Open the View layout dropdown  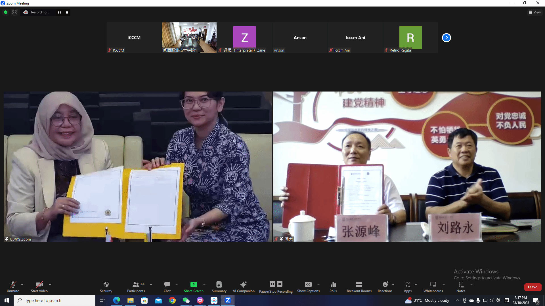(x=534, y=12)
